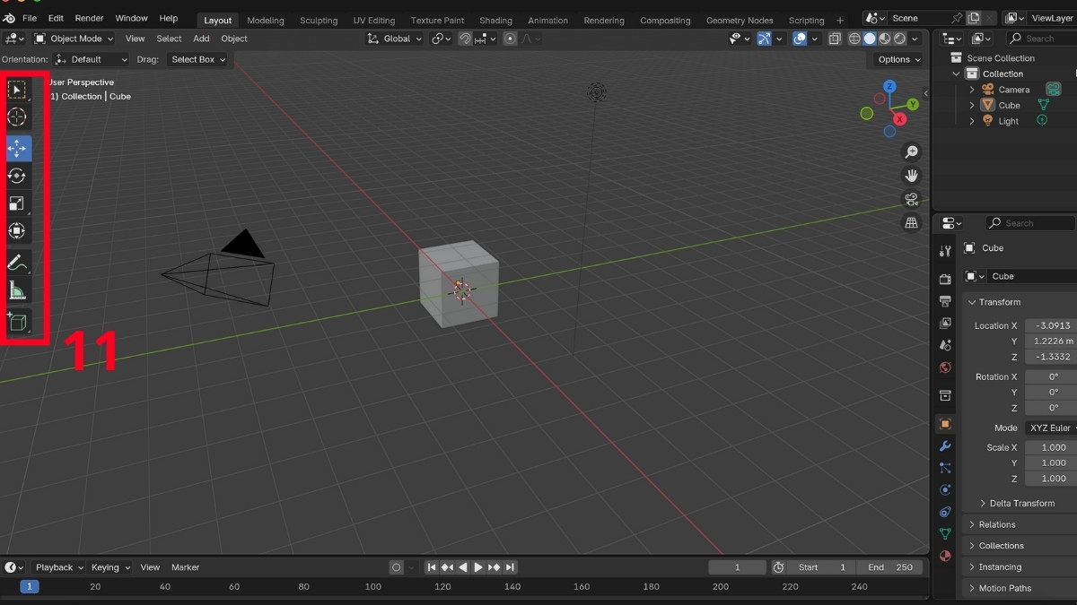The height and width of the screenshot is (605, 1077).
Task: Open the Render menu
Action: pos(89,18)
